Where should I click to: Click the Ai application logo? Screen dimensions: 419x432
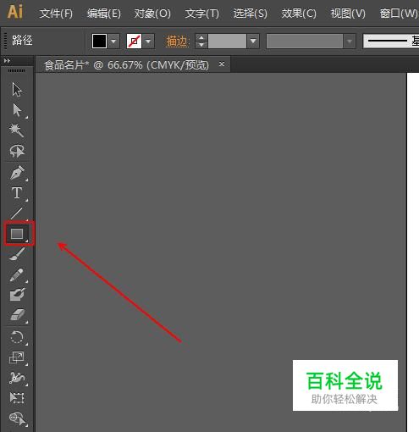point(14,12)
